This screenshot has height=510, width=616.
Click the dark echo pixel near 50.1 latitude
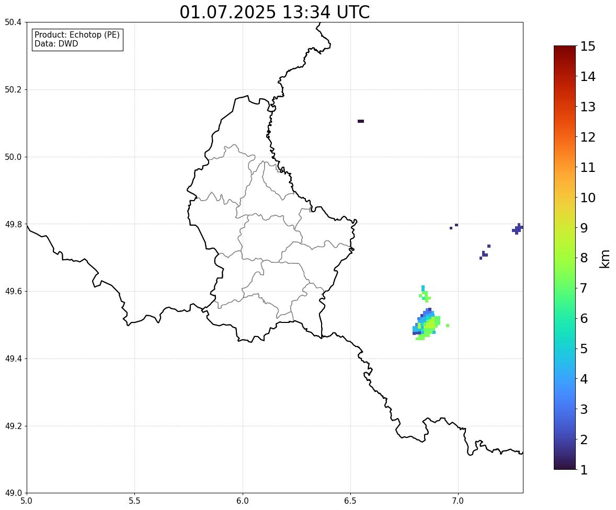pyautogui.click(x=361, y=121)
